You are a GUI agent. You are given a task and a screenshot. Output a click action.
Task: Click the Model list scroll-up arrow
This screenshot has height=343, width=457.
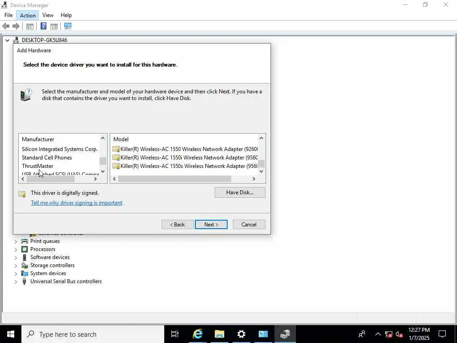[261, 138]
